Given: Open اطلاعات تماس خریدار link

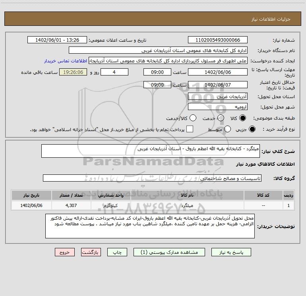Looking at the screenshot, I should pos(66,61).
